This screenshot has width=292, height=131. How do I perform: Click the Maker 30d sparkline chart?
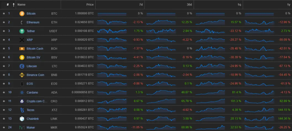coord(161,127)
